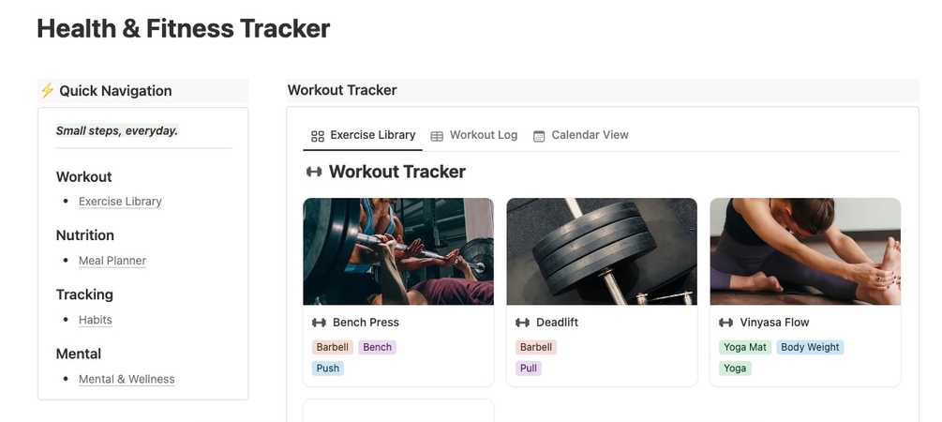Click the dumbbell icon beside Workout Tracker heading
Viewport: 942px width, 422px height.
point(315,172)
